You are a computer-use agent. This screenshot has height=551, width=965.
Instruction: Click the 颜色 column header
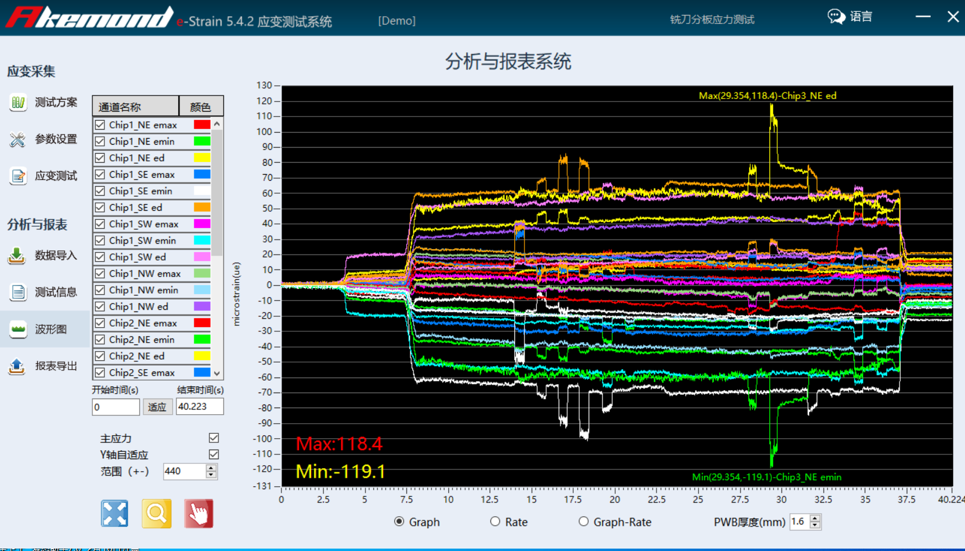pos(201,106)
